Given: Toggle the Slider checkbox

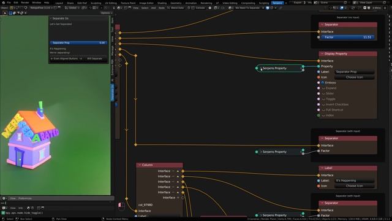Looking at the screenshot, I should [x=323, y=93].
